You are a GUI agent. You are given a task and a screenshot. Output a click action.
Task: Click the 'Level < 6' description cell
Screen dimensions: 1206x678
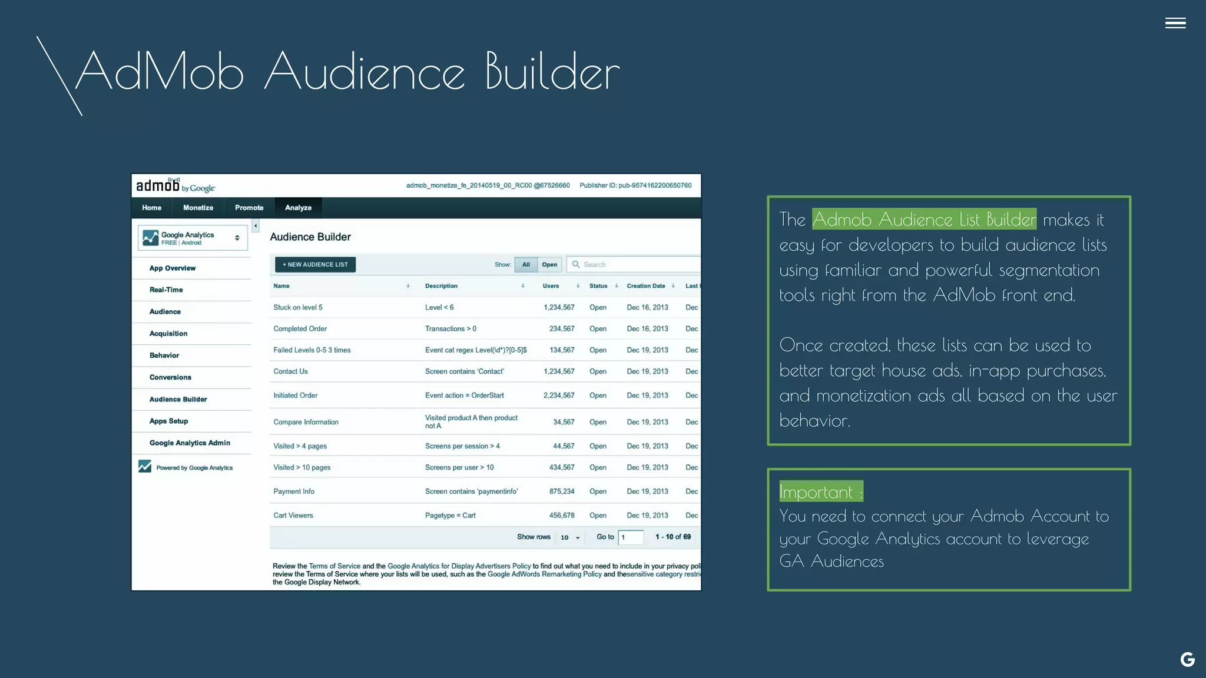(x=439, y=308)
